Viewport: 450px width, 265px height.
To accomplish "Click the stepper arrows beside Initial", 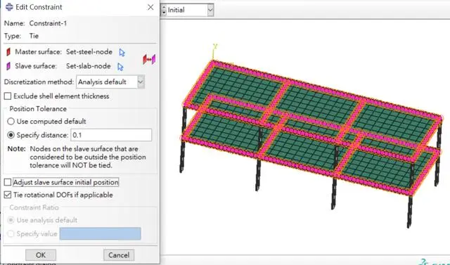I will pos(164,10).
